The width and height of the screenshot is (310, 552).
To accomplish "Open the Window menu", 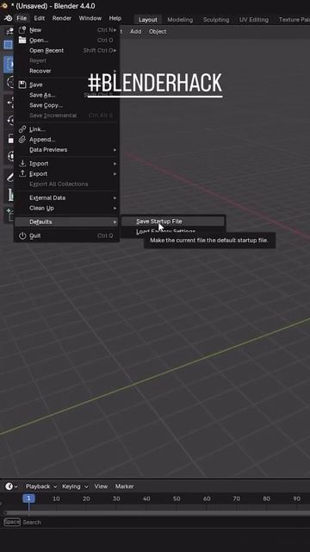I will tap(90, 18).
